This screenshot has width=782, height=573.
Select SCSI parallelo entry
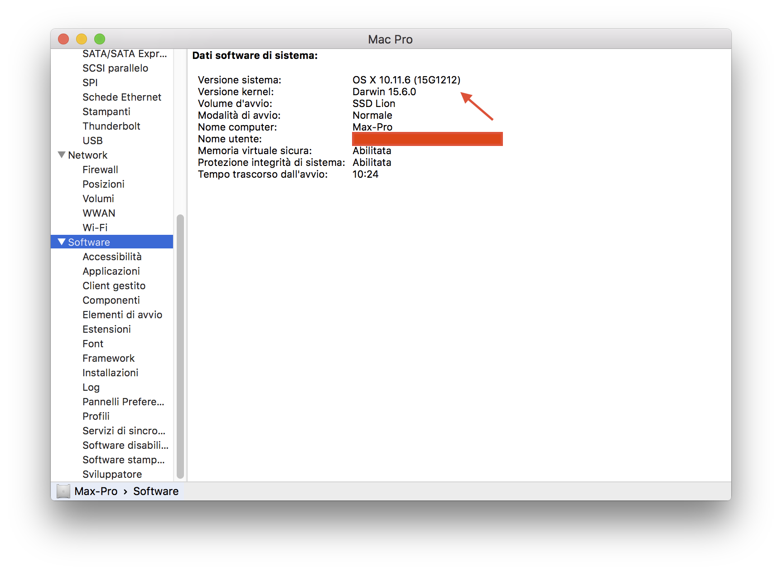coord(115,68)
